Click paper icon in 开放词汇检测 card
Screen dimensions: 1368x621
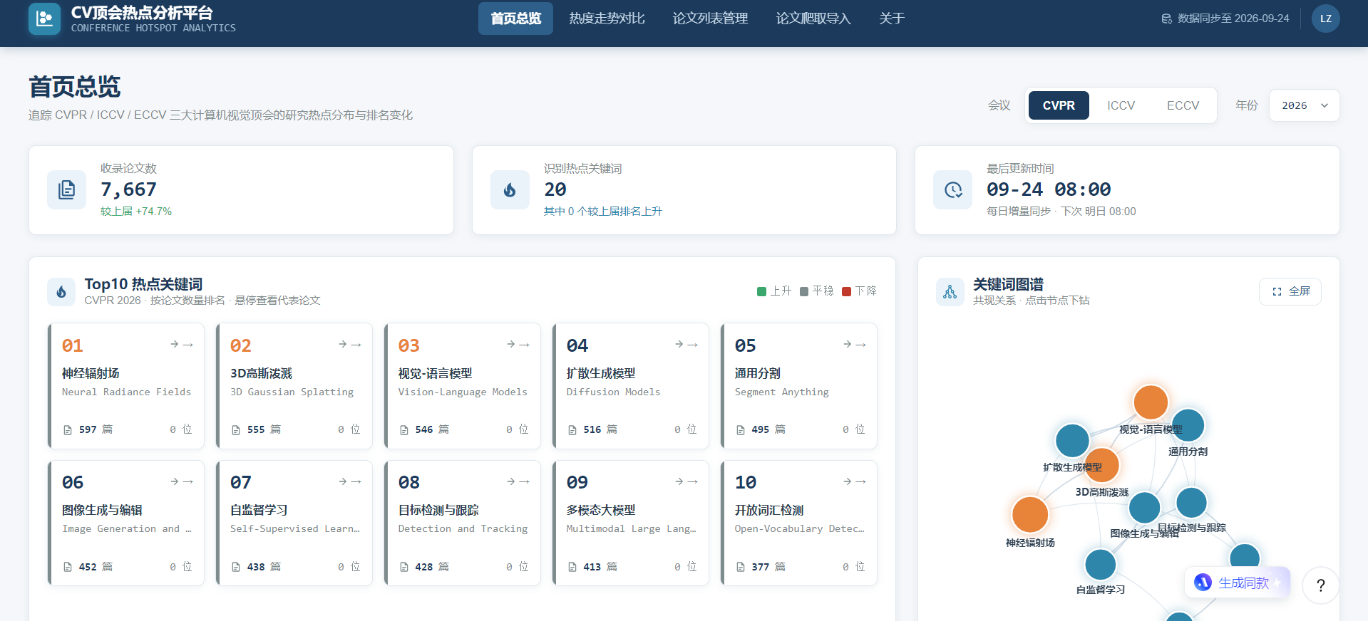coord(741,568)
